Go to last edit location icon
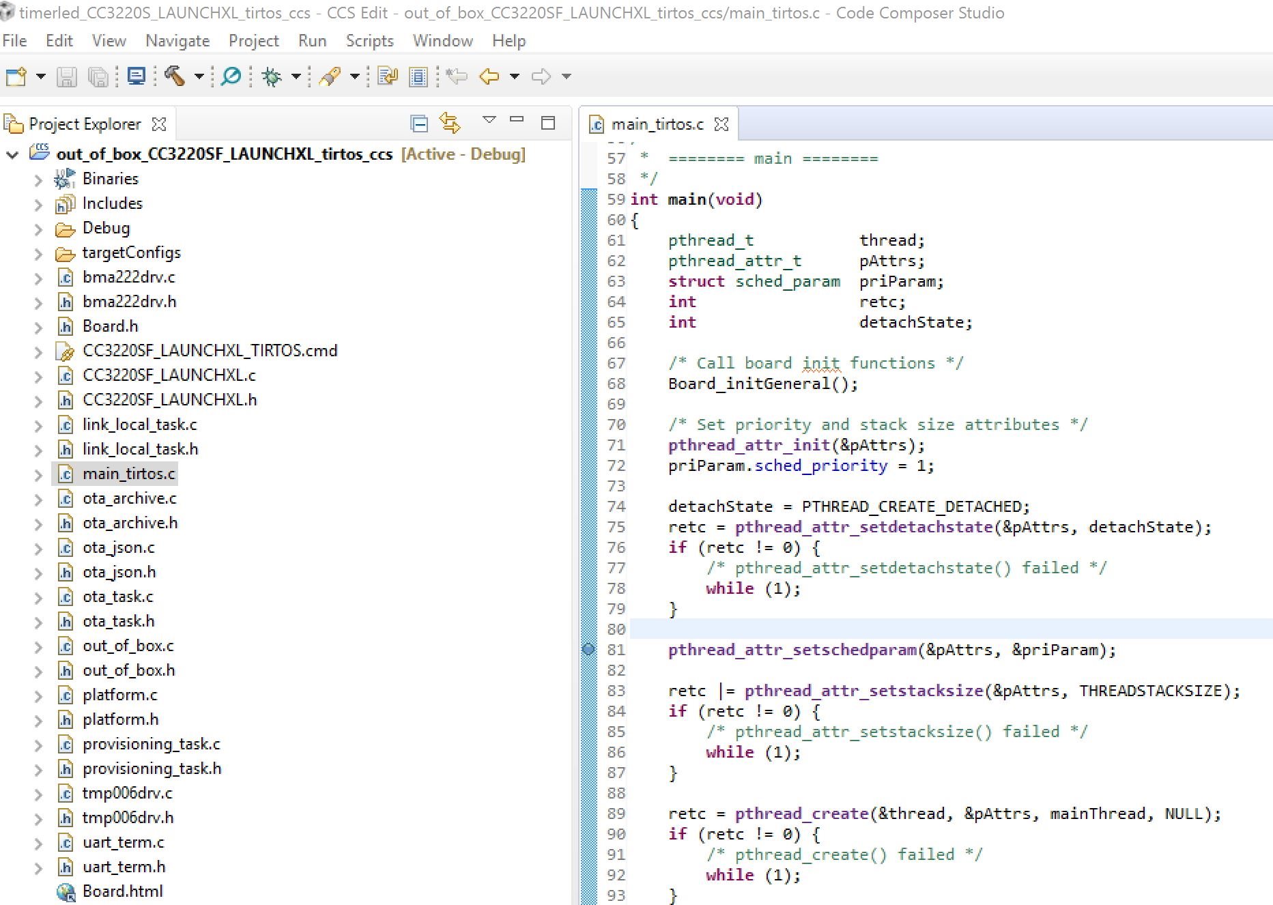 456,76
